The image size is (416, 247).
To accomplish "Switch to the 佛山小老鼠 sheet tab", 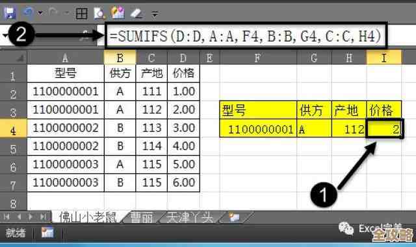I will [88, 217].
